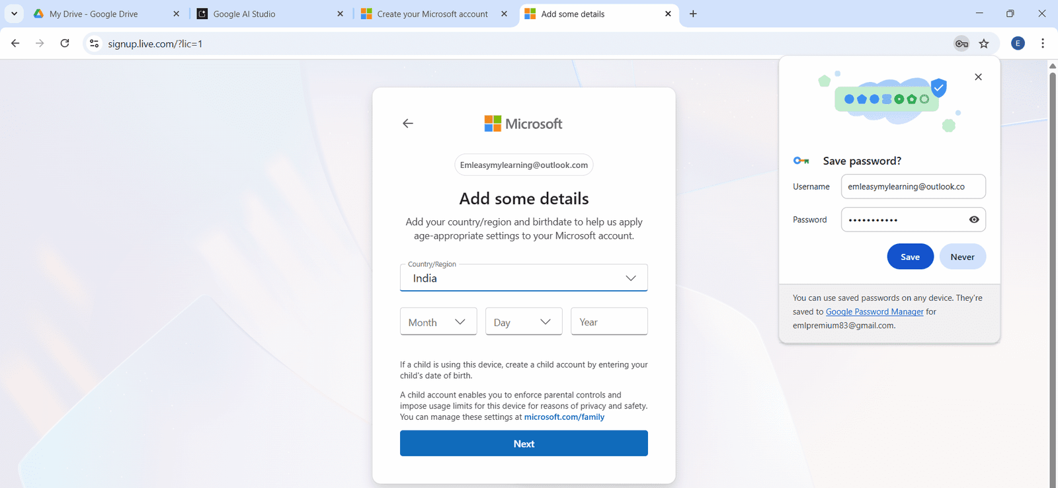This screenshot has width=1058, height=488.
Task: Bookmark this page with the star icon
Action: click(984, 44)
